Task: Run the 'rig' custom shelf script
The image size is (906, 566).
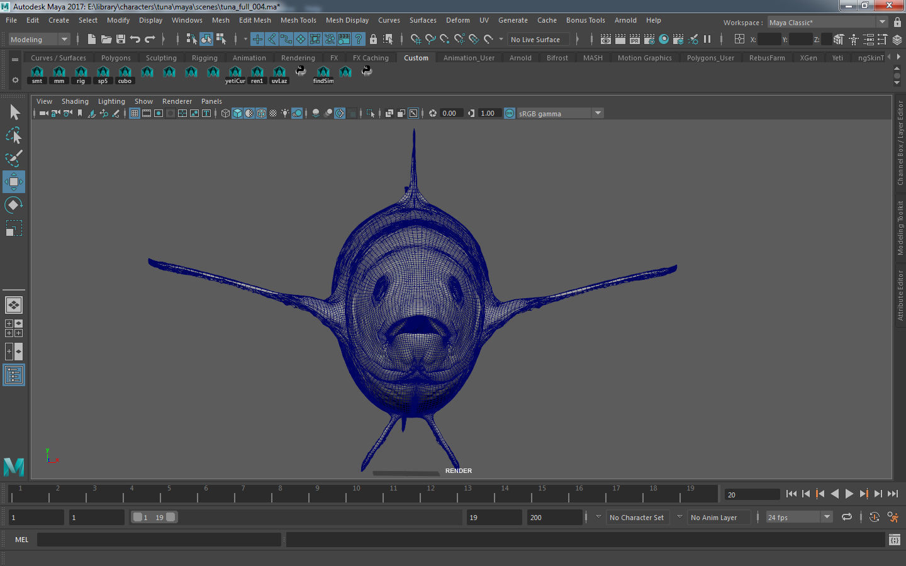Action: tap(81, 75)
